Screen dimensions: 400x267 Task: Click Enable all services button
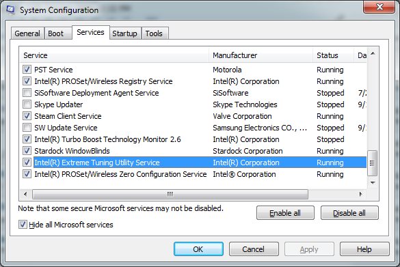(x=285, y=213)
